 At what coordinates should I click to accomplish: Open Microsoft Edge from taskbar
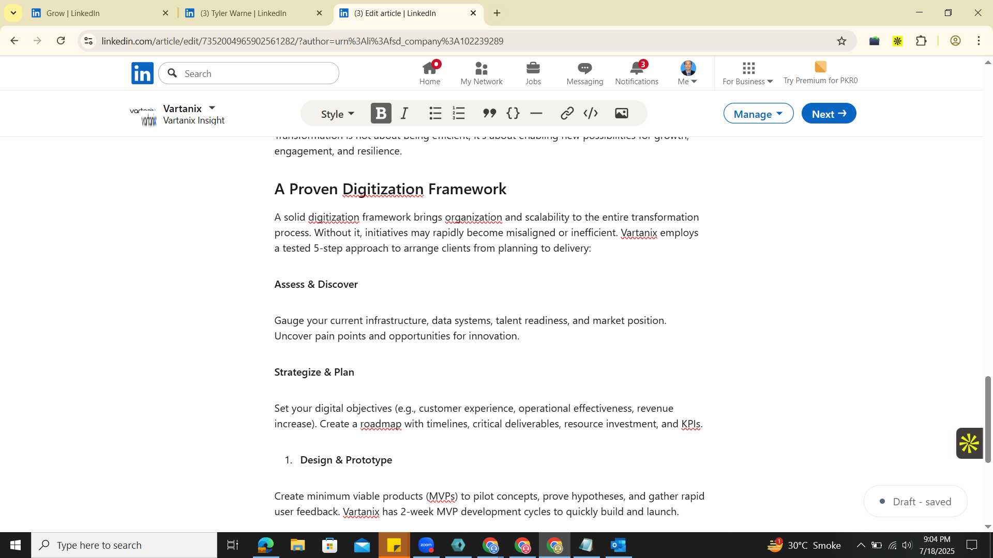(265, 545)
